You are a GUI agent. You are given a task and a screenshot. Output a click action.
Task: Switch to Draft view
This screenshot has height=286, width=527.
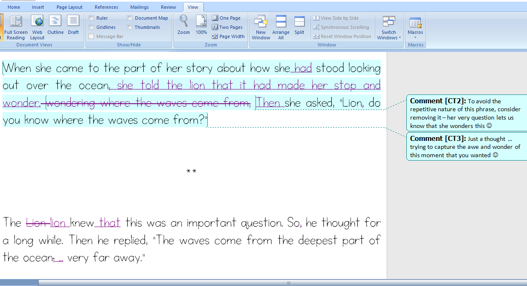tap(73, 25)
